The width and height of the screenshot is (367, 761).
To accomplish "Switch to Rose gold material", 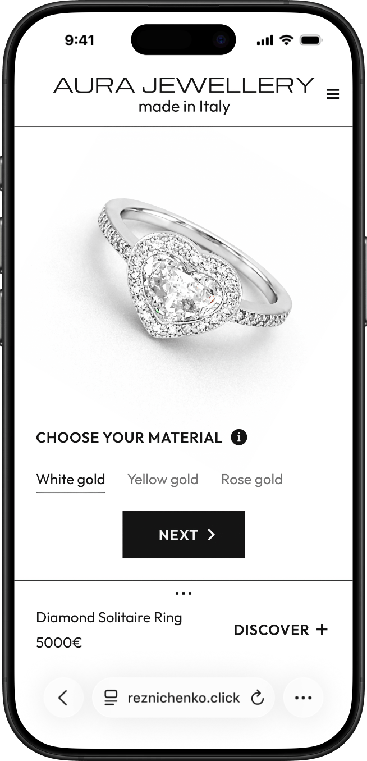I will point(252,480).
